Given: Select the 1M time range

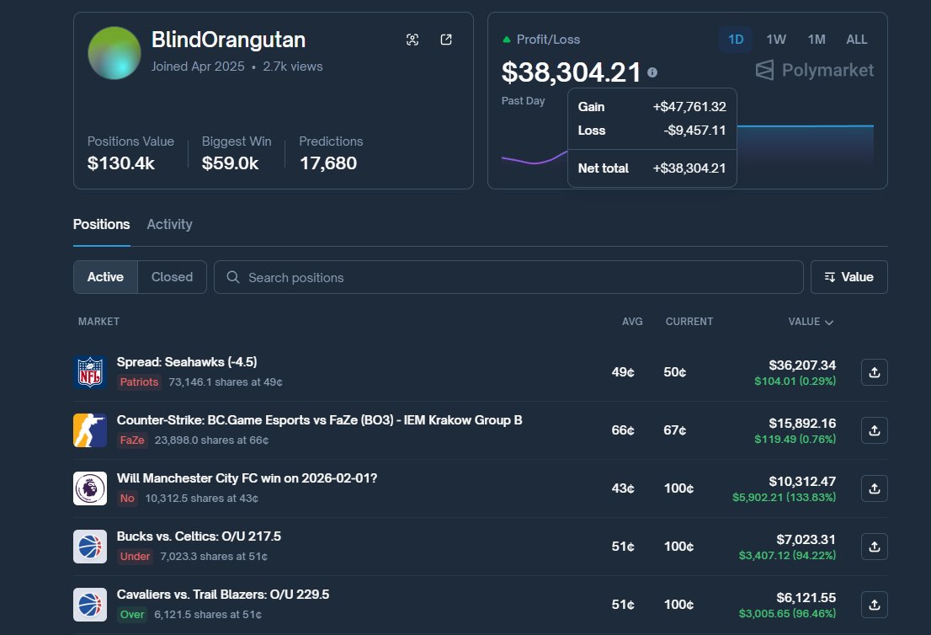Looking at the screenshot, I should [x=817, y=40].
